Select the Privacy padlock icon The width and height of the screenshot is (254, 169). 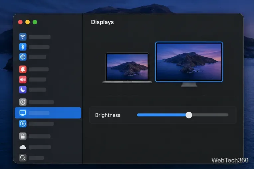click(23, 136)
